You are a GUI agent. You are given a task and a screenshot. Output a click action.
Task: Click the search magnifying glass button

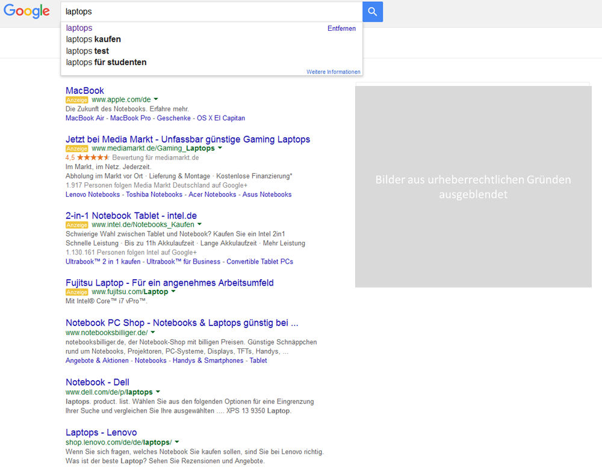tap(372, 12)
